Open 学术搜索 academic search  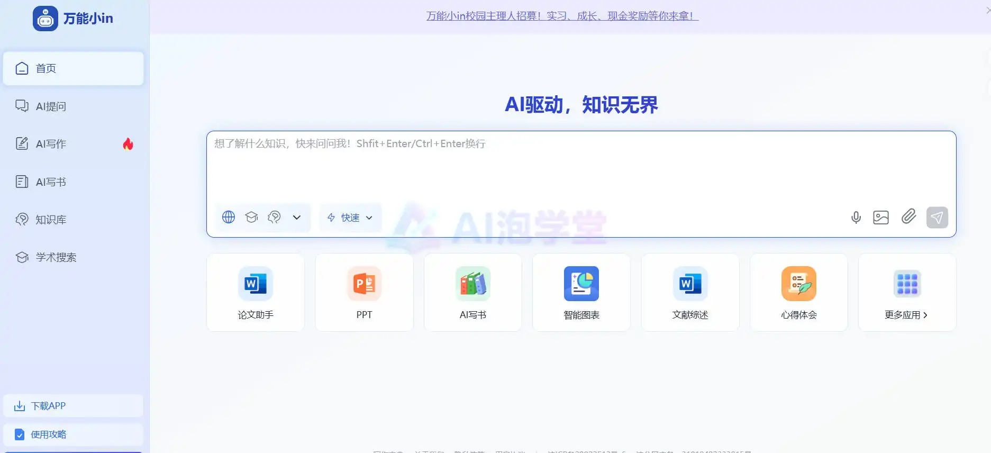pyautogui.click(x=74, y=257)
